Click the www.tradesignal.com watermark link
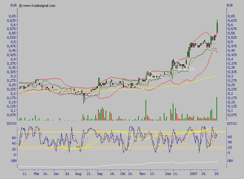This screenshot has width=244, height=179. [x=39, y=6]
